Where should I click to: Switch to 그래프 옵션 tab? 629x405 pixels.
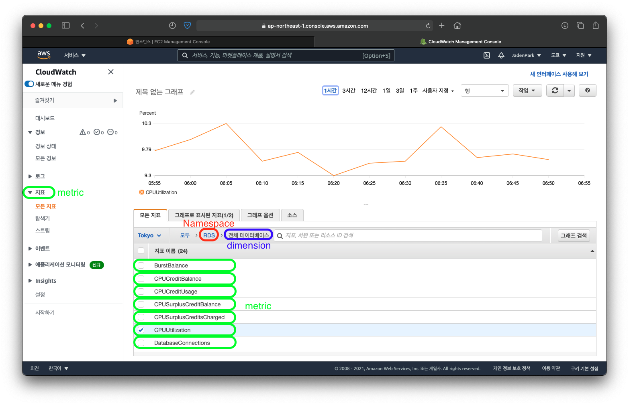point(260,215)
